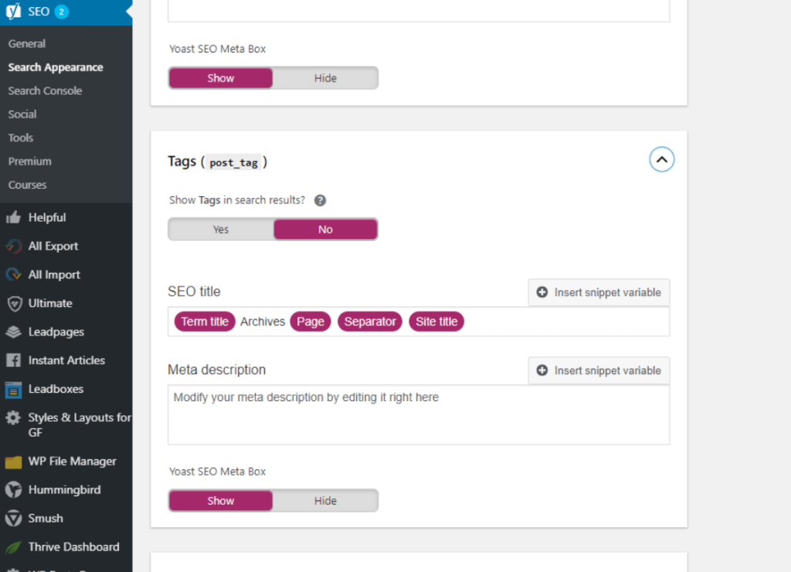Open Smush from the admin sidebar
Viewport: 791px width, 572px height.
coord(46,518)
